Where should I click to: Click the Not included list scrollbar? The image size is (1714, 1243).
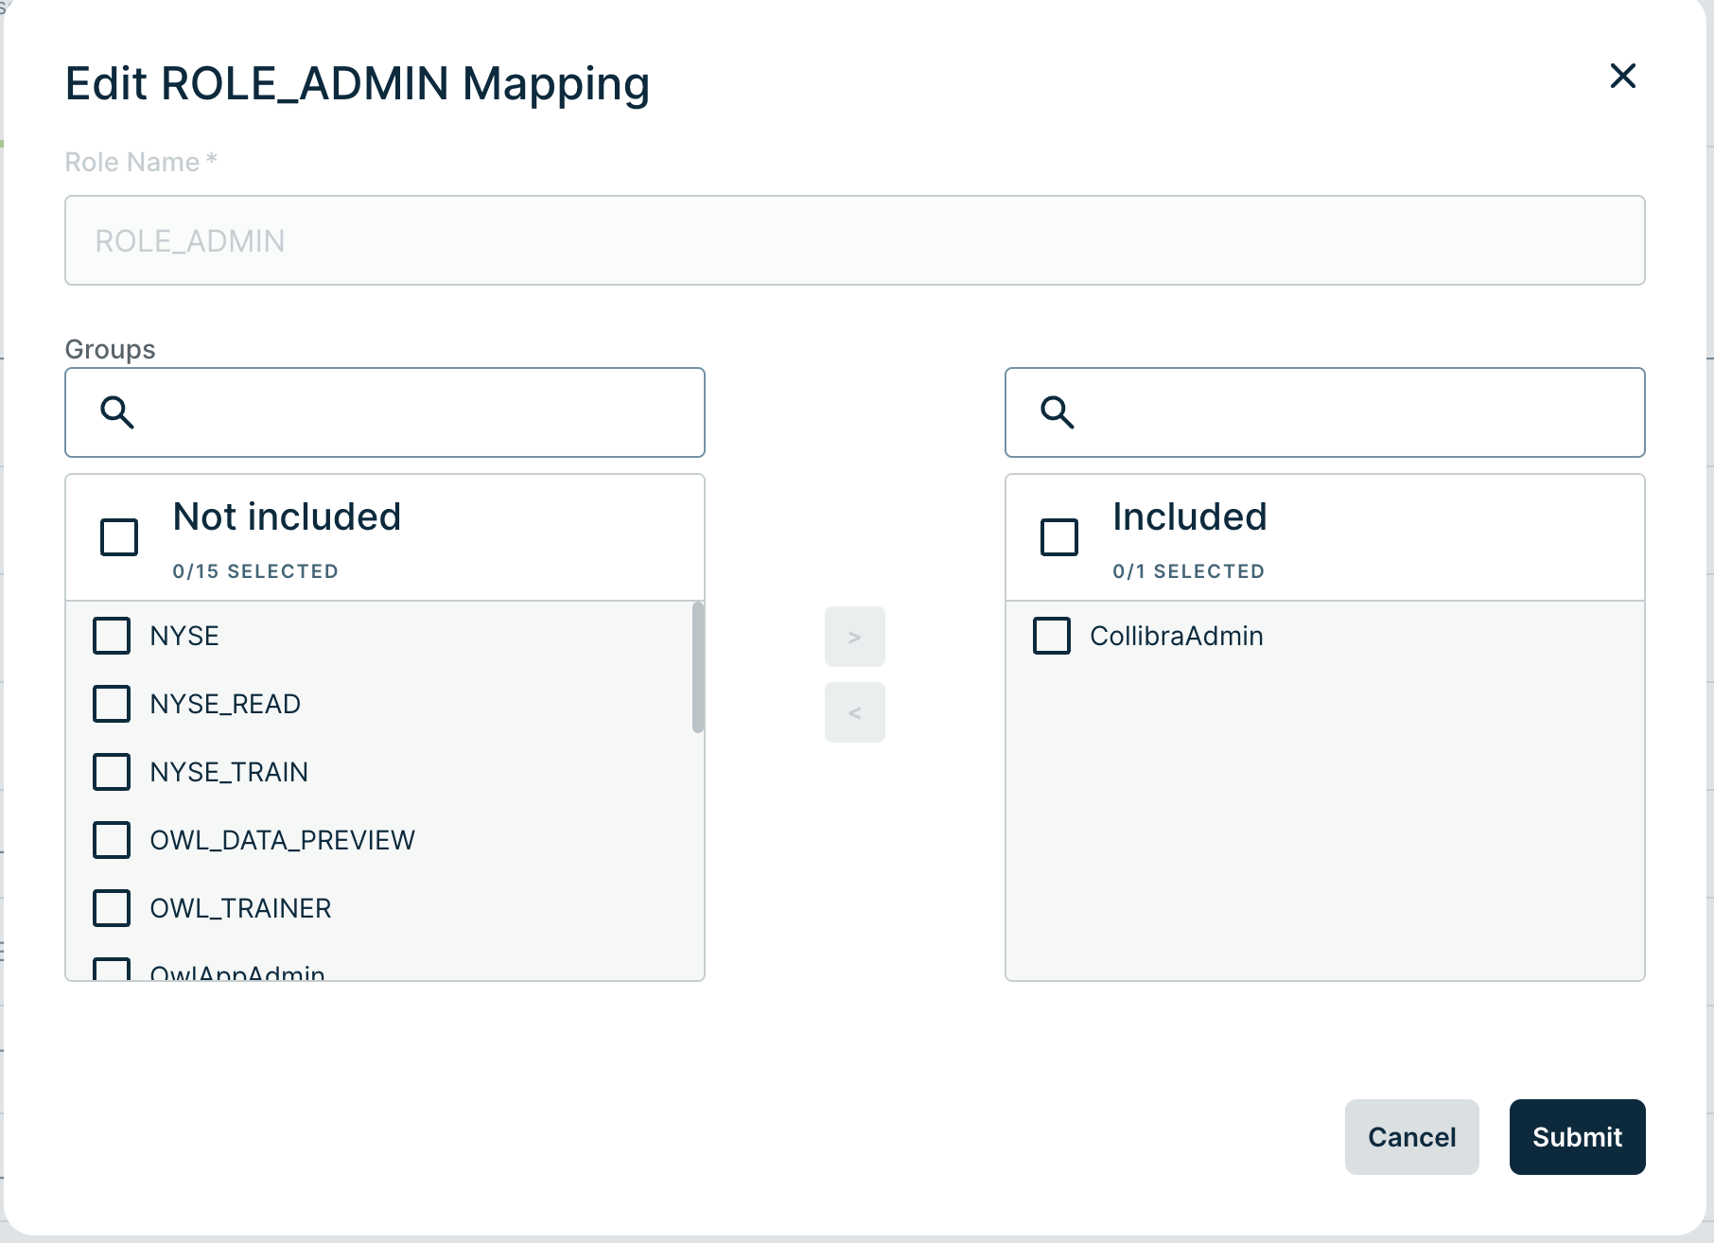(x=698, y=668)
